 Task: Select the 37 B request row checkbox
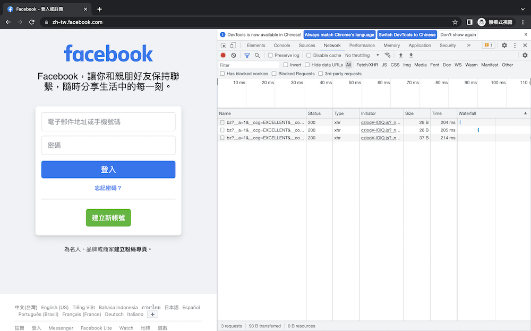pyautogui.click(x=222, y=138)
